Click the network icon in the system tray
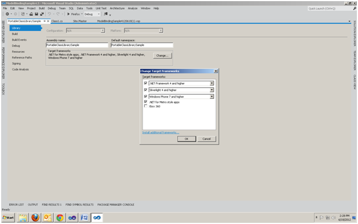The image size is (358, 224). (x=328, y=218)
